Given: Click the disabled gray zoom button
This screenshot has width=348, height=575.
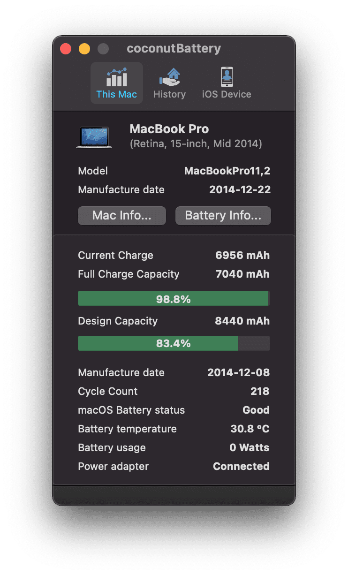Looking at the screenshot, I should [103, 49].
